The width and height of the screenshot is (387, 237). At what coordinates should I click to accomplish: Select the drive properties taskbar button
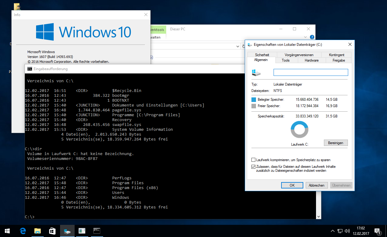click(x=67, y=231)
